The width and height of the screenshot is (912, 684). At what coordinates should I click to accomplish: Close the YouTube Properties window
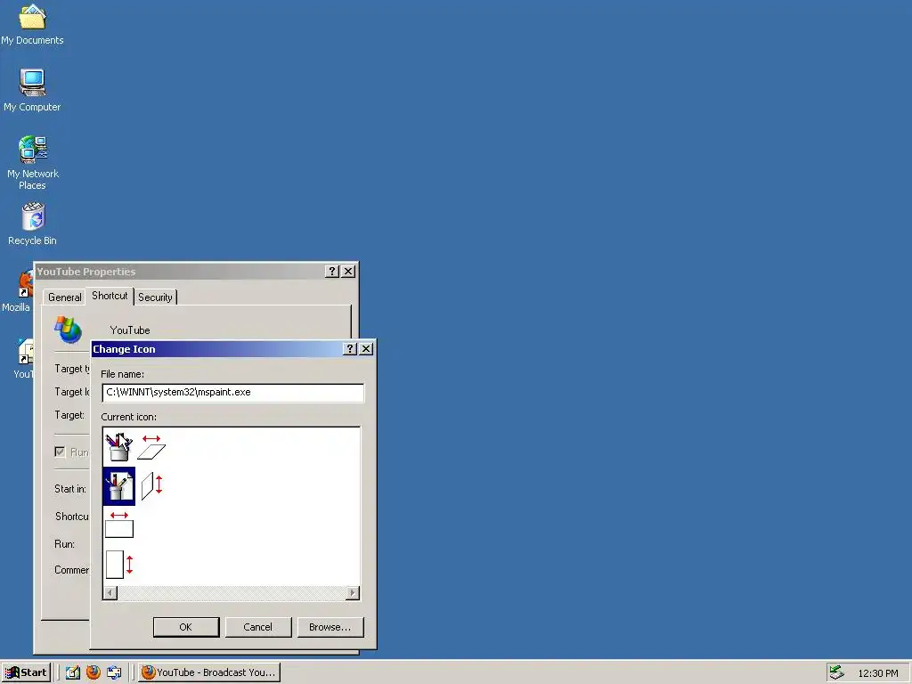(x=348, y=271)
